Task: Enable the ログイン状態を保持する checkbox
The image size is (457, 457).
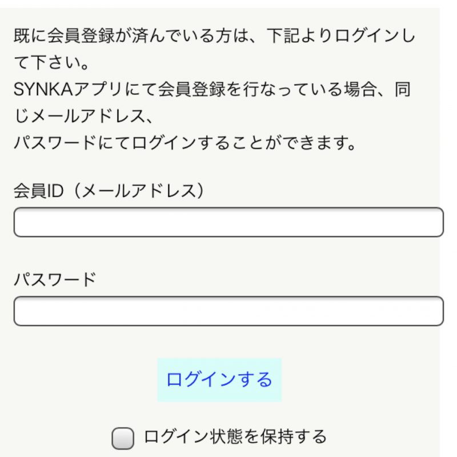Action: tap(123, 439)
